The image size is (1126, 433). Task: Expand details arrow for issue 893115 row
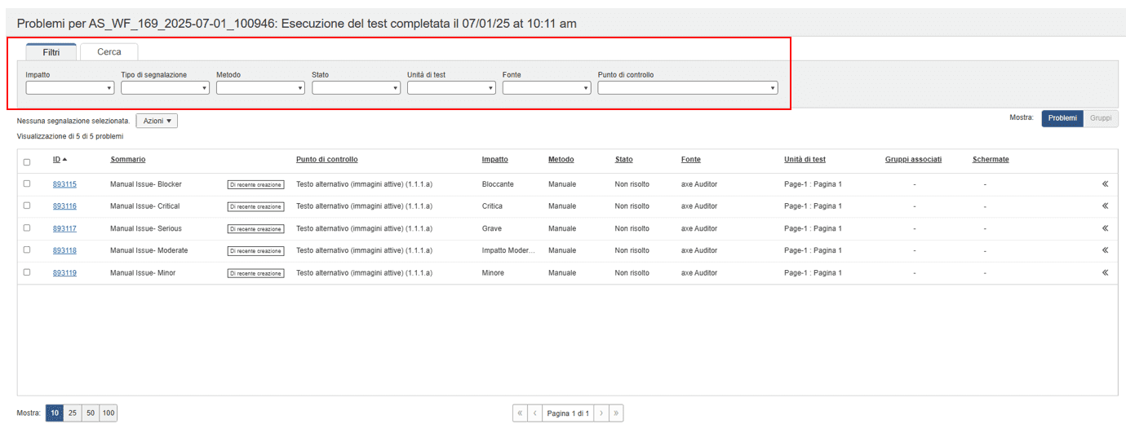(x=1105, y=184)
